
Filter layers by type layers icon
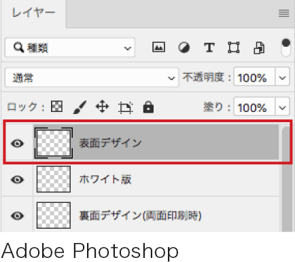point(209,48)
